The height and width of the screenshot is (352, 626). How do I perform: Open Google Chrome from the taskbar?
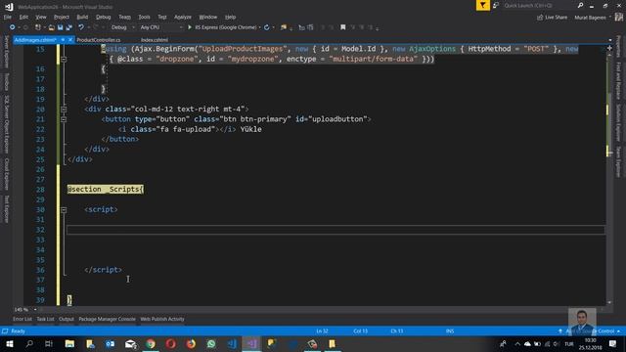point(151,343)
